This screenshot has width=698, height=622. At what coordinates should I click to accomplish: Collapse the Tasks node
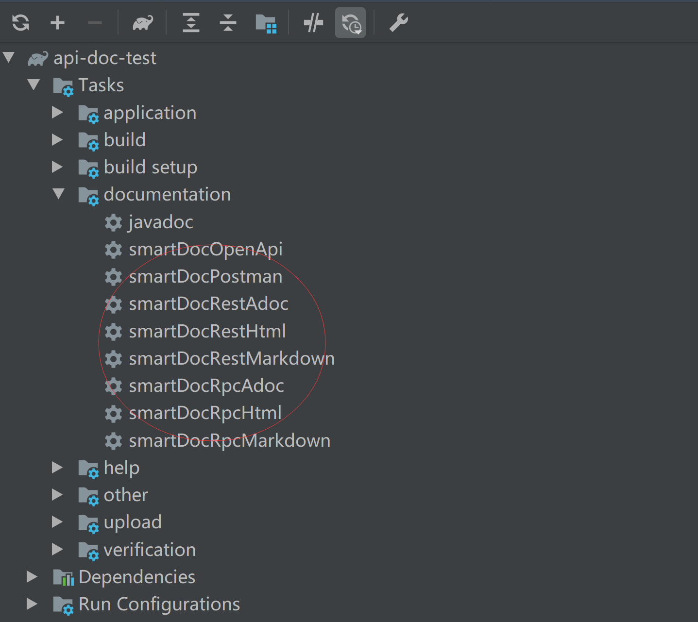pos(34,85)
